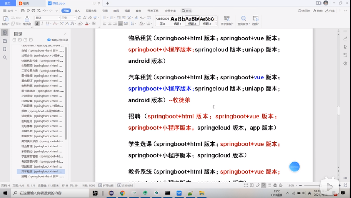
Task: Open the bullet list style dropdown arrow
Action: tap(109, 18)
